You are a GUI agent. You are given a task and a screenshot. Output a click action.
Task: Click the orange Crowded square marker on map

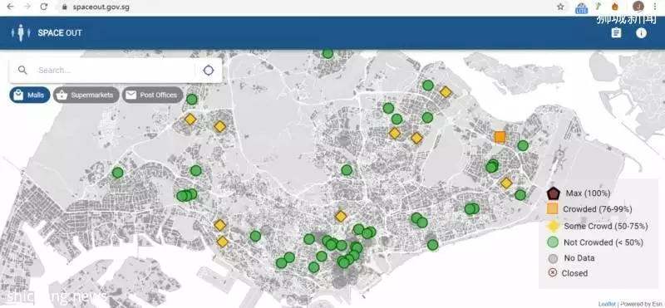(x=500, y=137)
